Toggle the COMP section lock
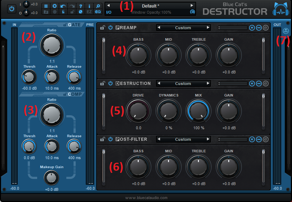 tap(65, 94)
